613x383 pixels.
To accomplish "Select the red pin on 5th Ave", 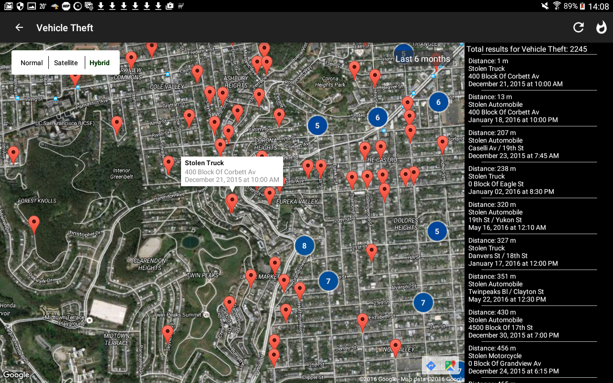I will tap(14, 156).
